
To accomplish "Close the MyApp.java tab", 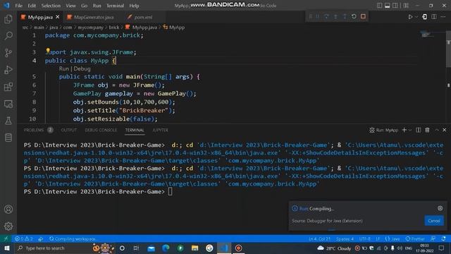I will click(x=58, y=17).
